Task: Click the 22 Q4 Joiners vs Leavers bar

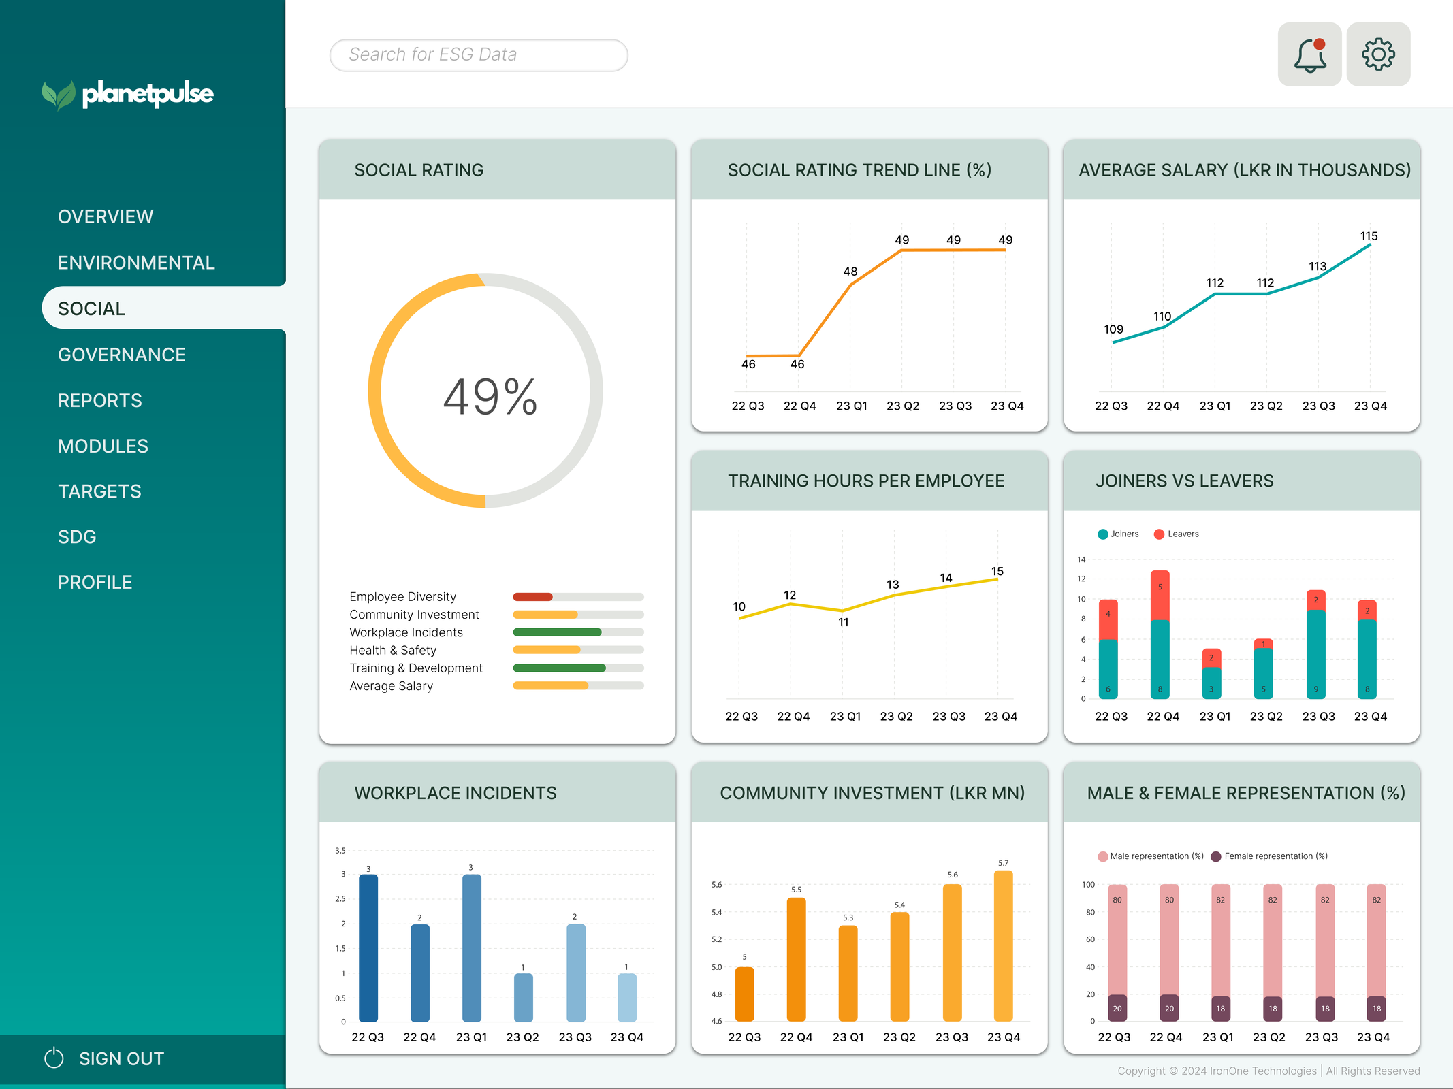Action: (1160, 634)
